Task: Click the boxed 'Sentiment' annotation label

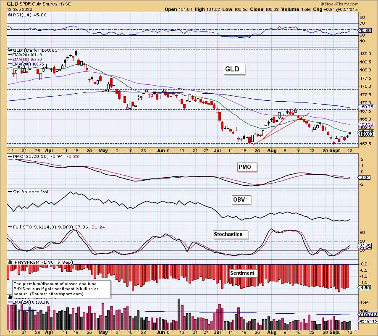Action: click(x=243, y=273)
